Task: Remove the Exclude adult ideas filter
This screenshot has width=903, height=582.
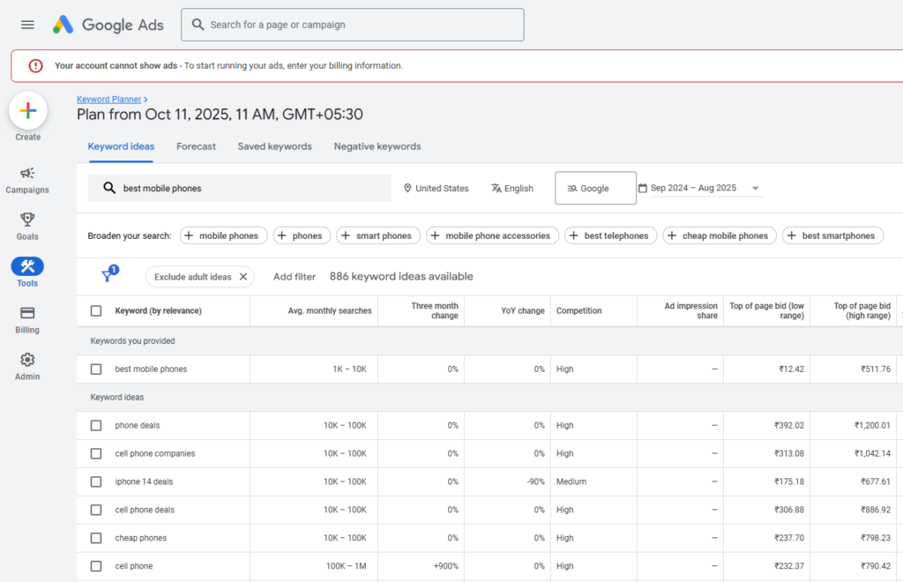Action: point(243,277)
